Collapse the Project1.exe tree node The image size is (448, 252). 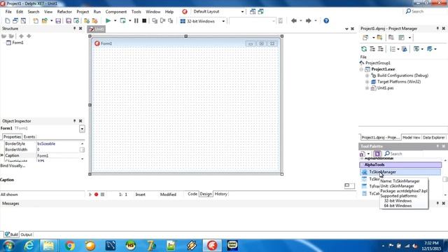tap(361, 69)
